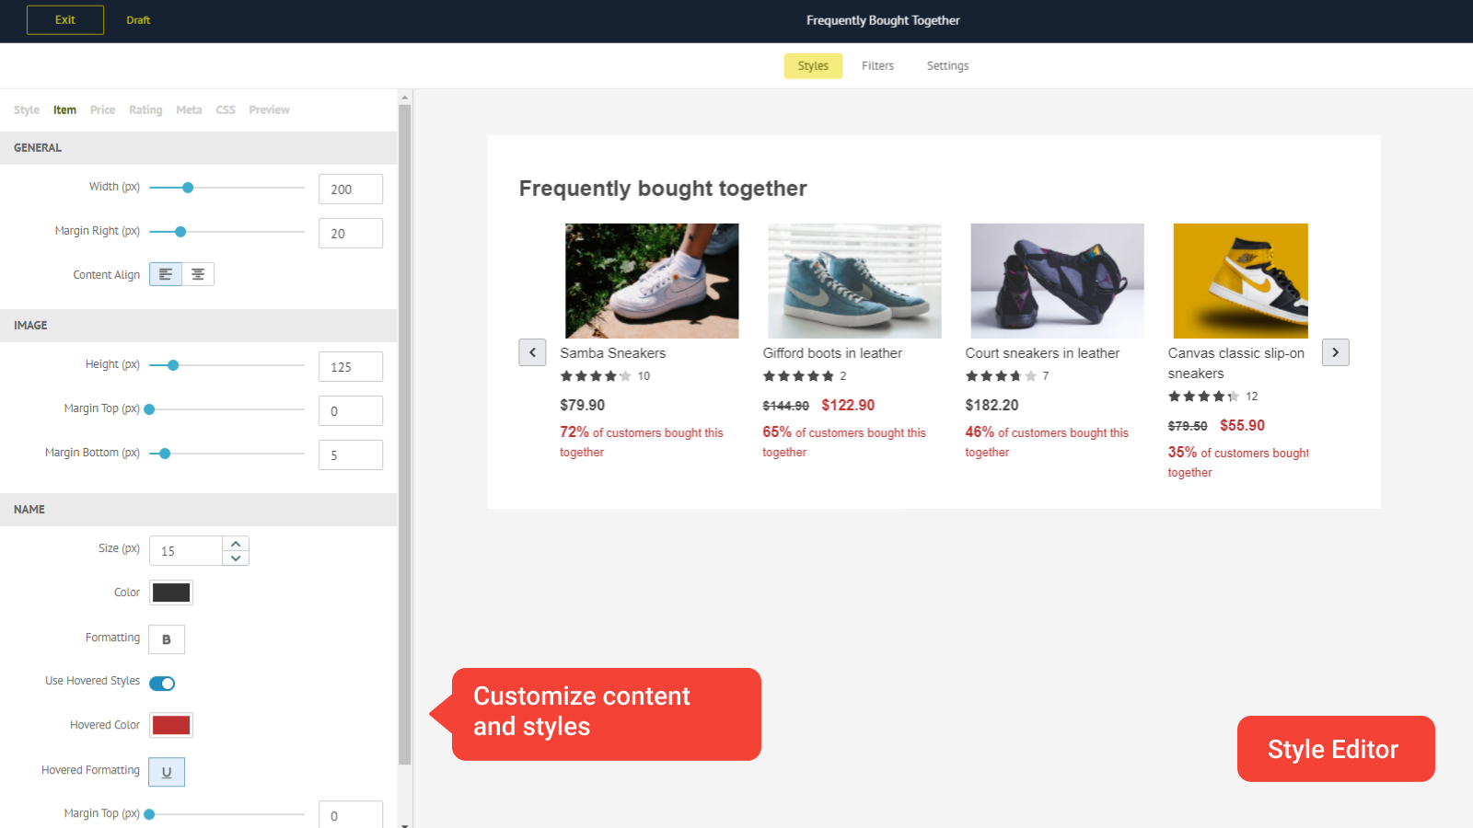Viewport: 1473px width, 828px height.
Task: Open the Preview tab
Action: click(x=269, y=109)
